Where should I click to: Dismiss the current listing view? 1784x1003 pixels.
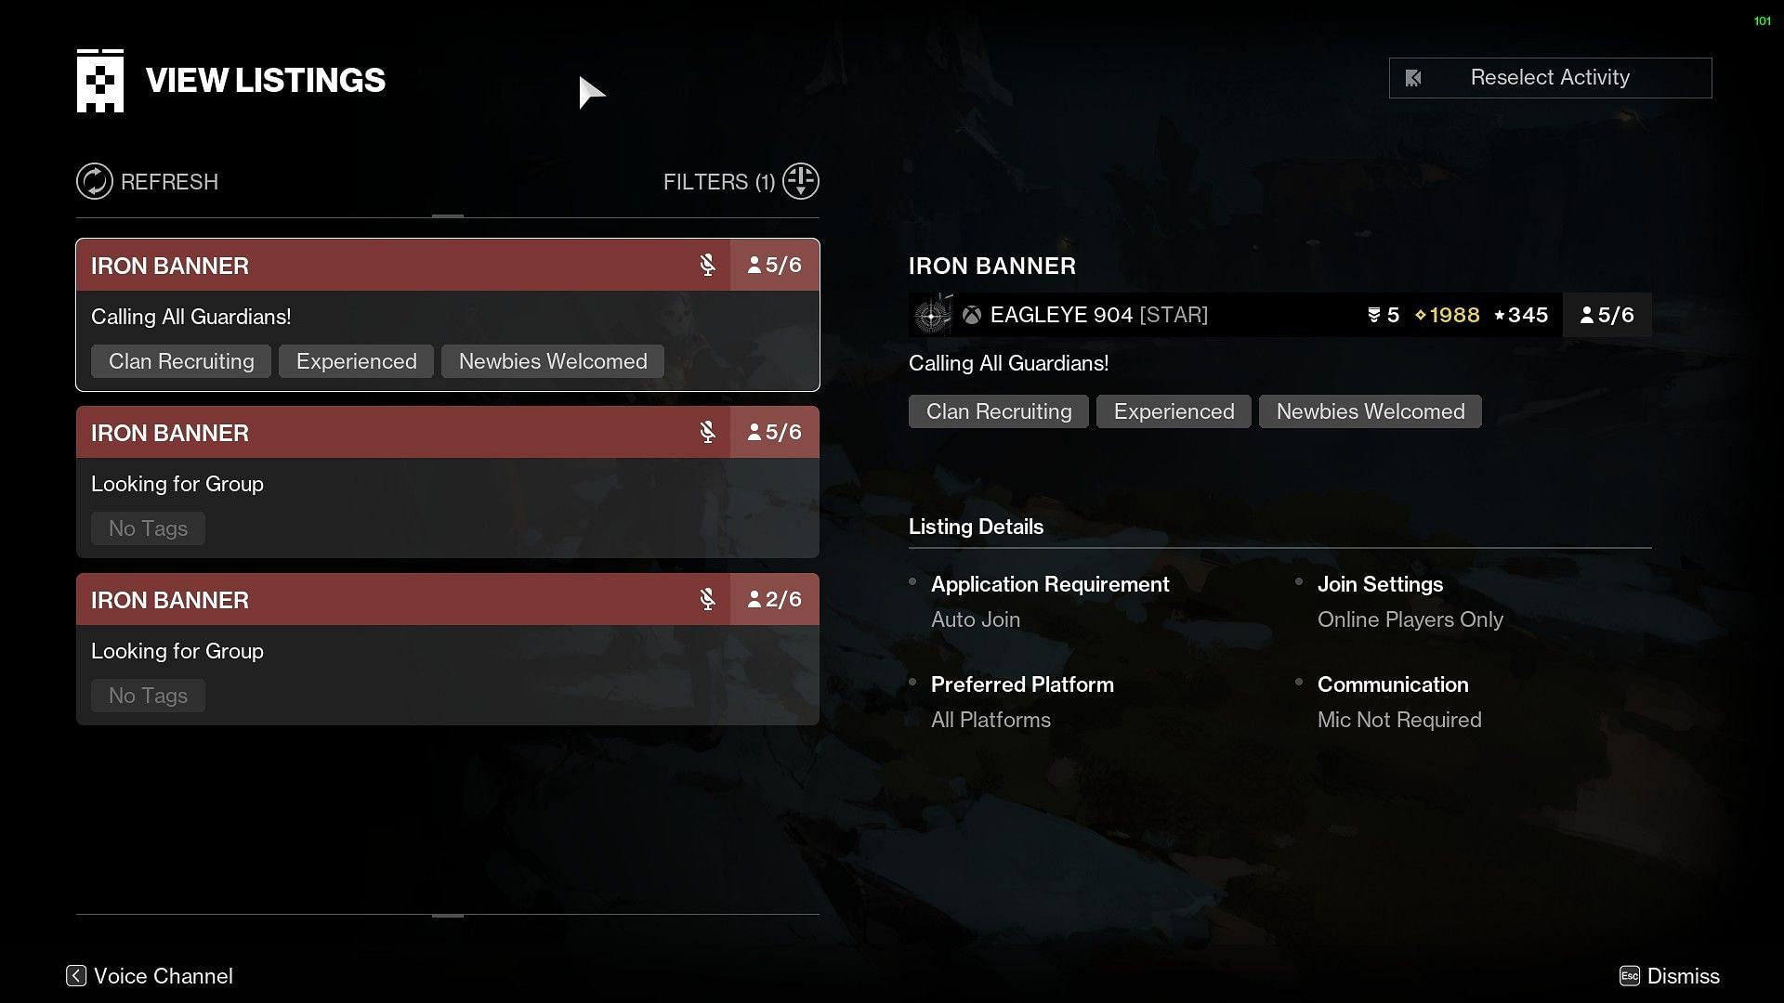tap(1683, 976)
